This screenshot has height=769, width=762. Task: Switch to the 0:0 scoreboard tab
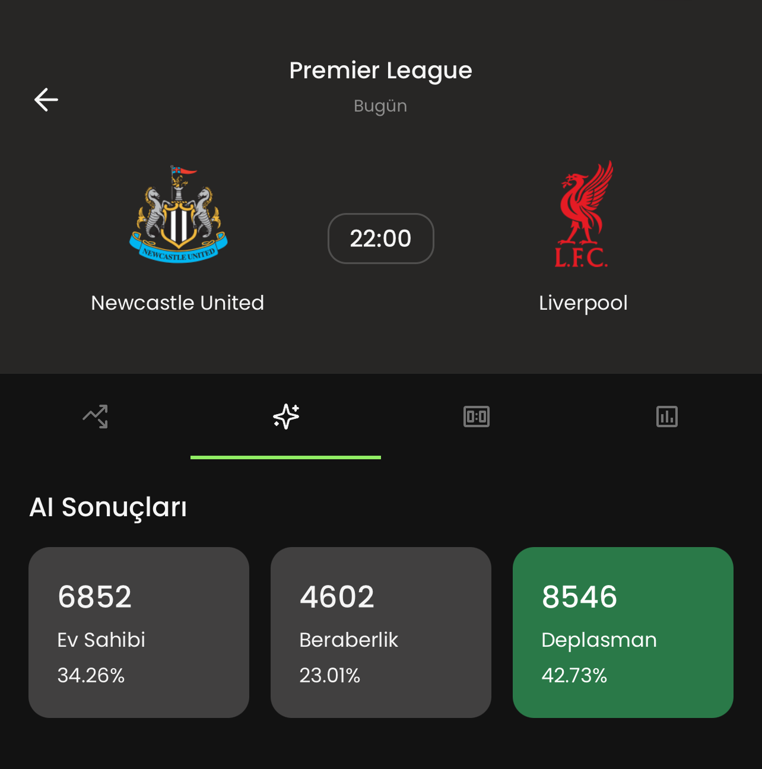click(x=477, y=417)
